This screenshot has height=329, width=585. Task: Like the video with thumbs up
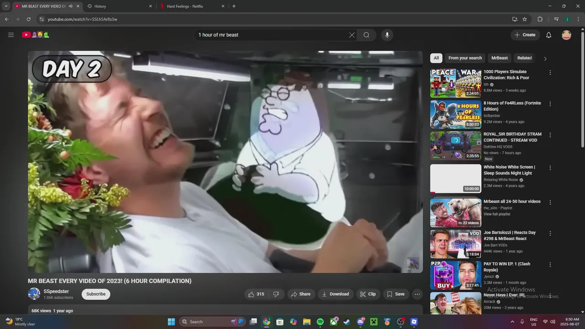click(x=256, y=294)
